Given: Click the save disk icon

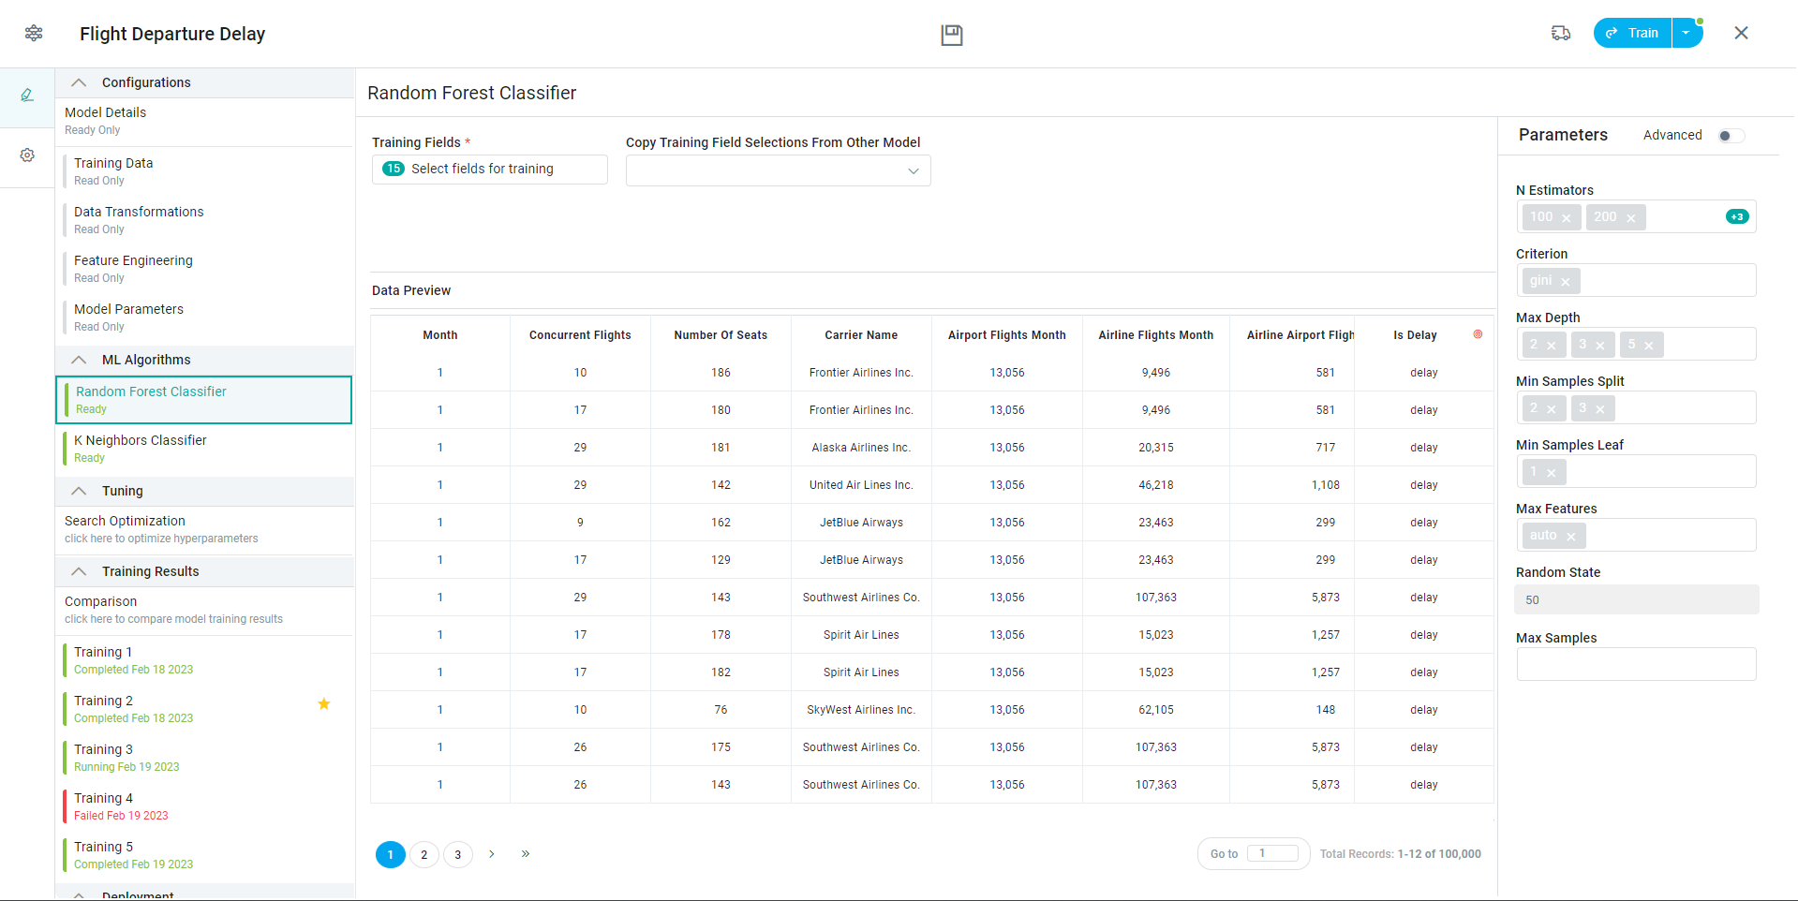Looking at the screenshot, I should pos(951,35).
